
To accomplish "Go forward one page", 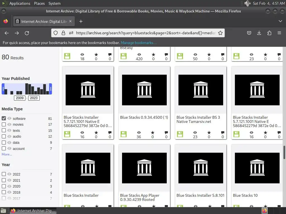I will [17, 33].
